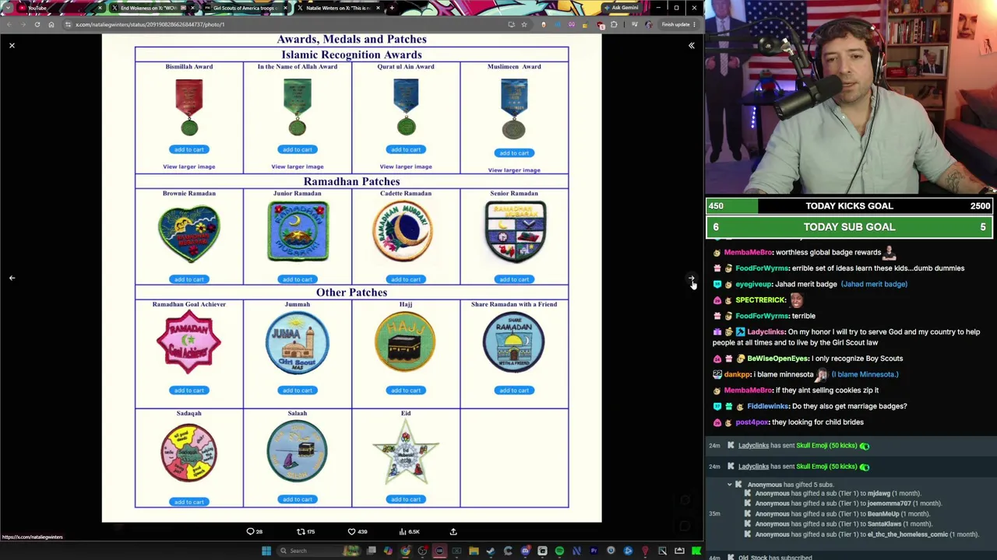This screenshot has height=560, width=997.
Task: Bookmark this page with the star icon
Action: 524,24
